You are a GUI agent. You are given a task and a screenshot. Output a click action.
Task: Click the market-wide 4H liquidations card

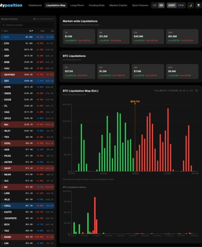(x=113, y=37)
